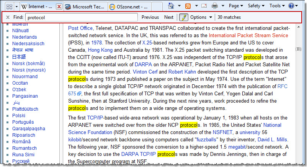Focus the Find text field containing protocol
The width and height of the screenshot is (307, 167).
pyautogui.click(x=82, y=18)
